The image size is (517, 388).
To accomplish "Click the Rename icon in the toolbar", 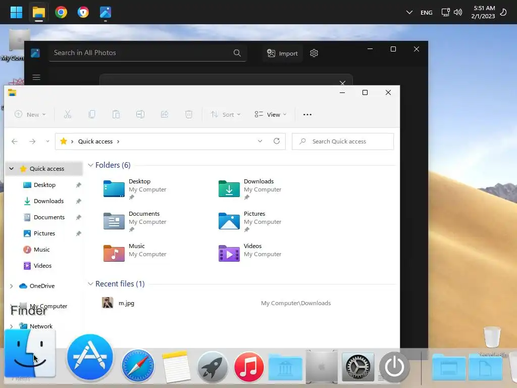I will tap(140, 115).
